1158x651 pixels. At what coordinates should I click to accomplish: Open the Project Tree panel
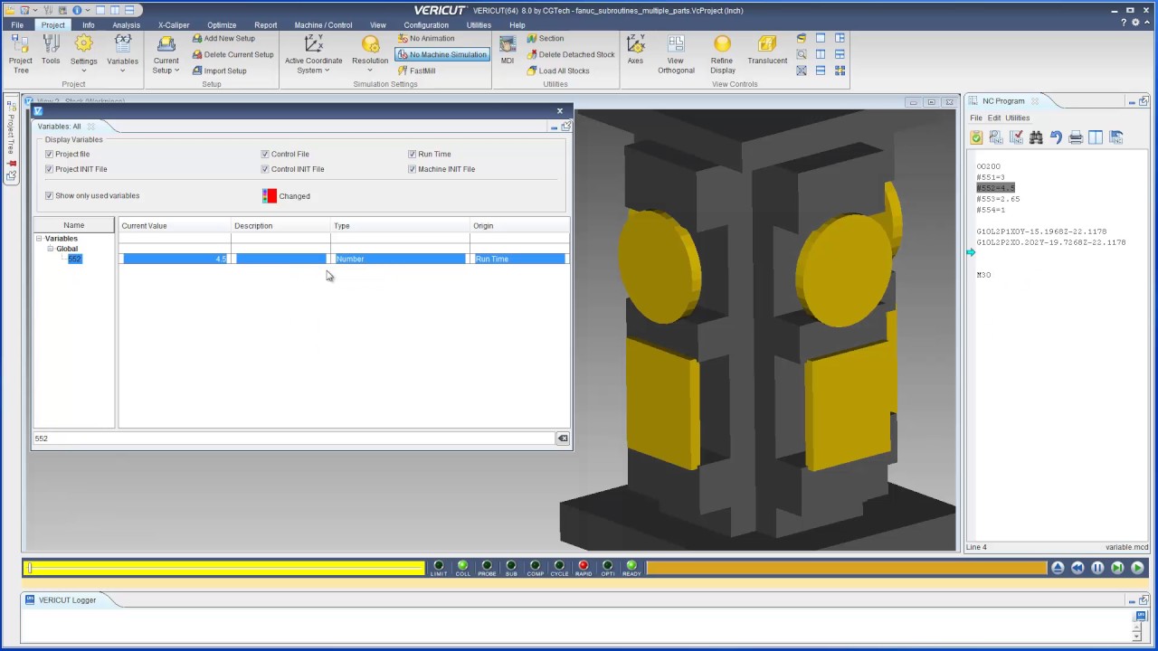pos(21,53)
